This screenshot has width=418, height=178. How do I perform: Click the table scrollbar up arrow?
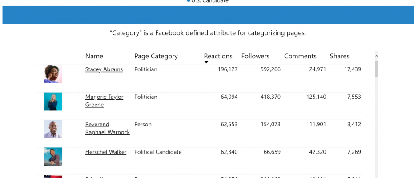376,56
